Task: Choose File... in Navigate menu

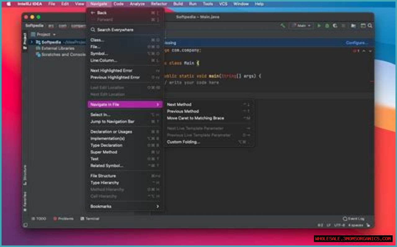Action: coord(125,47)
